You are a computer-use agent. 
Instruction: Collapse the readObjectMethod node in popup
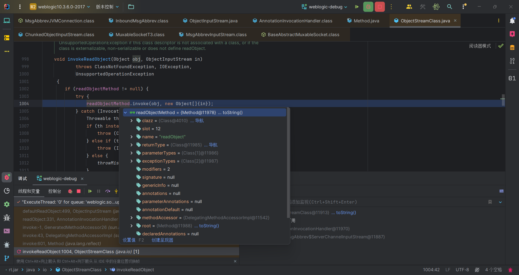click(x=125, y=112)
